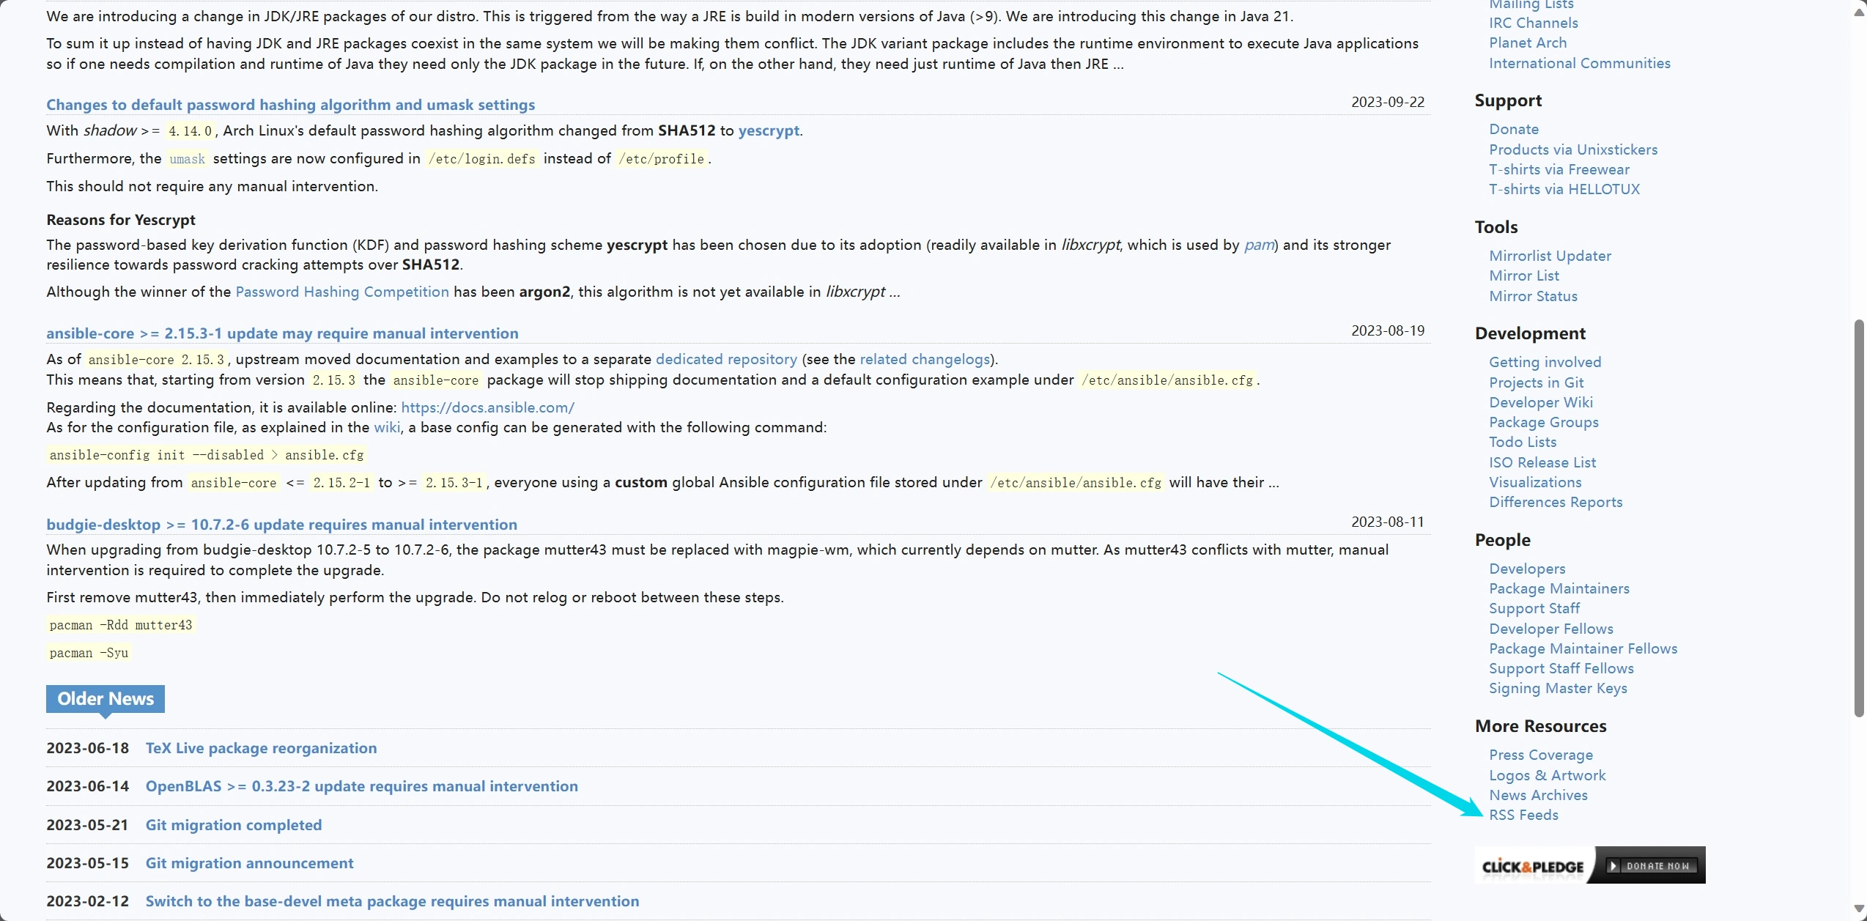Open Password Hashing Competition link
The height and width of the screenshot is (921, 1867).
click(341, 292)
